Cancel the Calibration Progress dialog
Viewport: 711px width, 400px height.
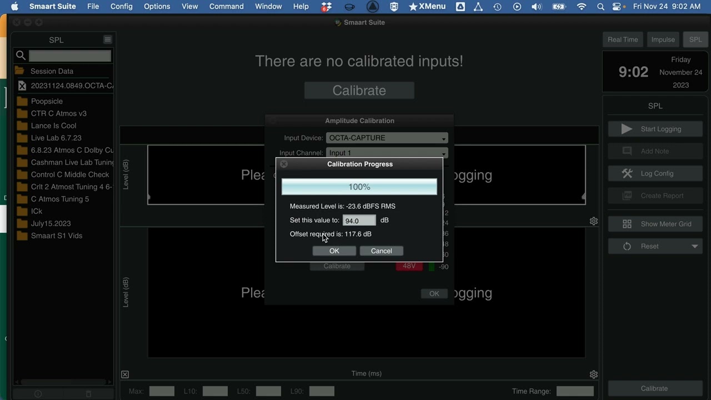point(382,251)
